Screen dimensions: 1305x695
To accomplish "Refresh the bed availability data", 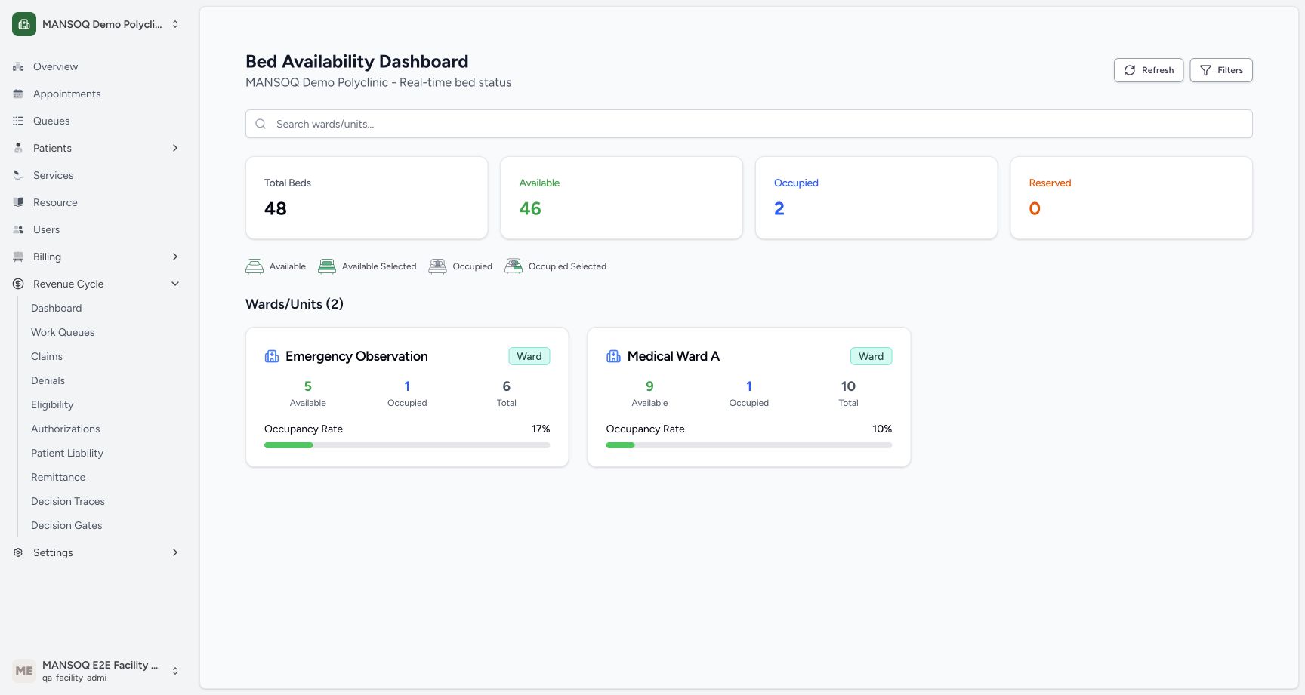I will pyautogui.click(x=1149, y=70).
